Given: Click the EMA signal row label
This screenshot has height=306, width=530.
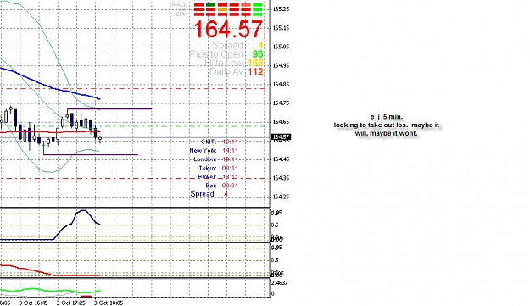Looking at the screenshot, I should 181,14.
